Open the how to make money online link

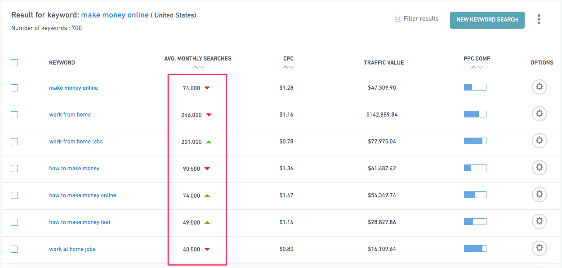[83, 195]
